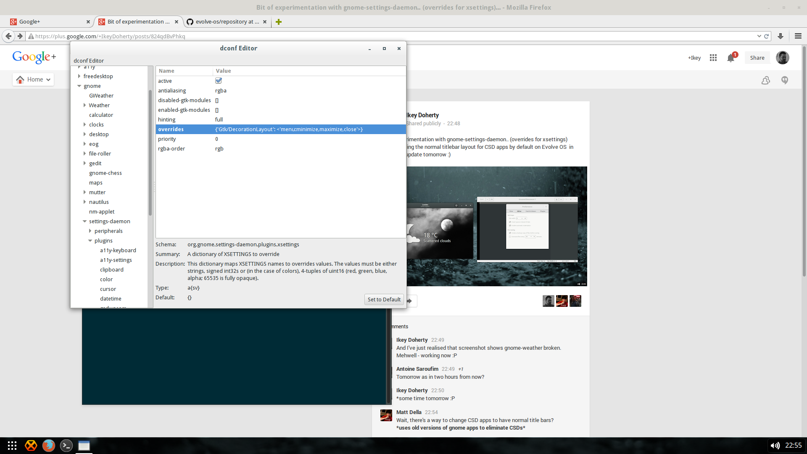Screen dimensions: 807x454
Task: Open the Google+ notifications bell
Action: 731,58
